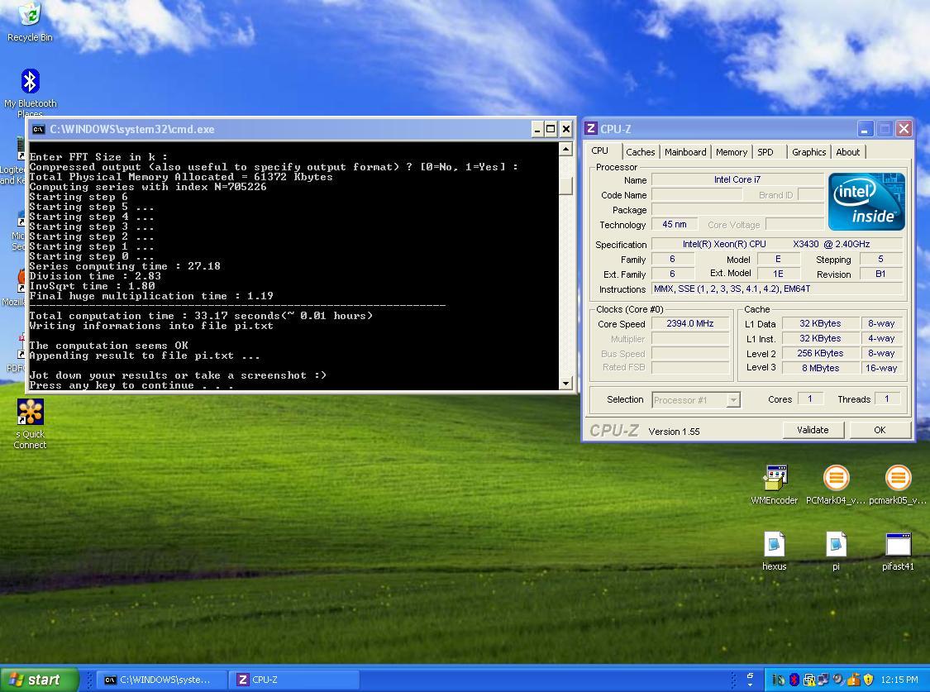
Task: Select the CPU tab in CPU-Z
Action: click(600, 151)
